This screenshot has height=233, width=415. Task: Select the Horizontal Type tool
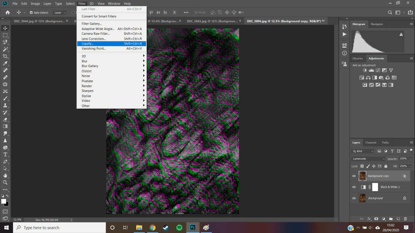tap(5, 155)
